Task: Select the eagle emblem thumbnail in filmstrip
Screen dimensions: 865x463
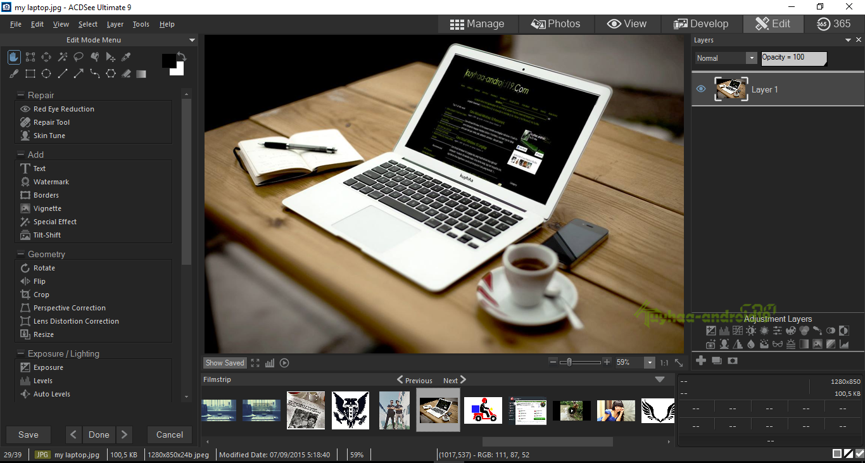Action: point(350,410)
